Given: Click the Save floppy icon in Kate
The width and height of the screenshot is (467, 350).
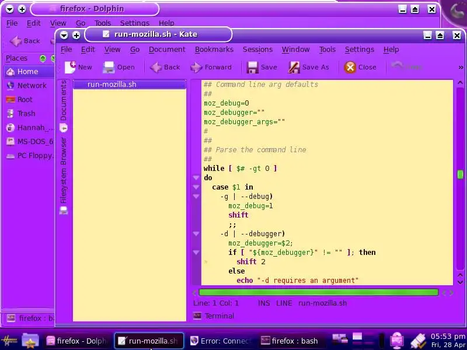Looking at the screenshot, I should [252, 67].
